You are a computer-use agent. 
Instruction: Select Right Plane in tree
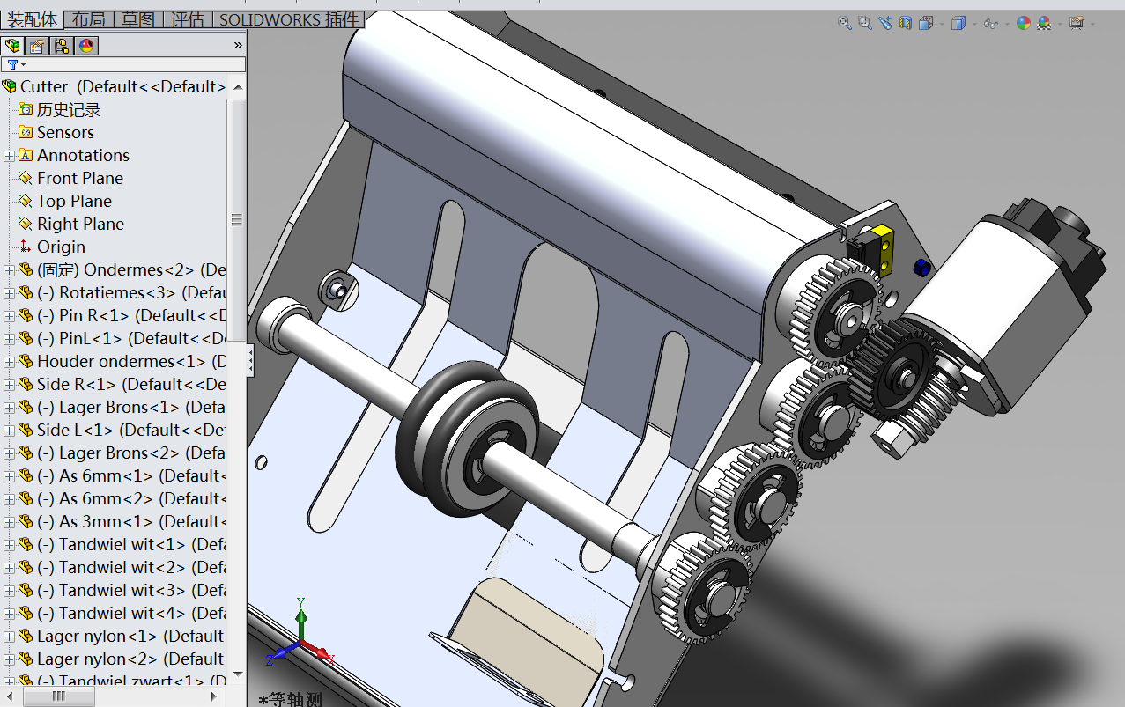pos(80,224)
